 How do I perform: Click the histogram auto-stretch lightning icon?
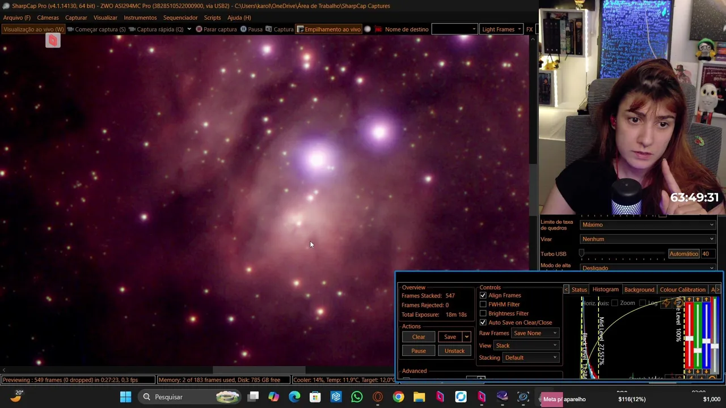pos(666,303)
